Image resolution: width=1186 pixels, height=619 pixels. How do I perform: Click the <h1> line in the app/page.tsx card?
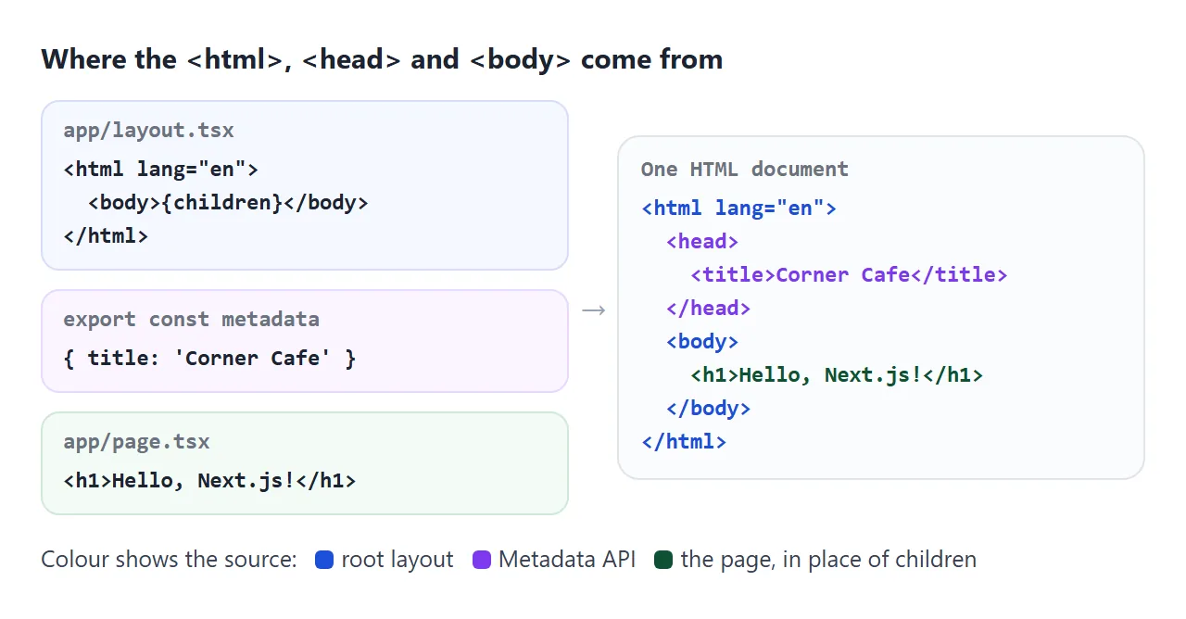[x=209, y=481]
